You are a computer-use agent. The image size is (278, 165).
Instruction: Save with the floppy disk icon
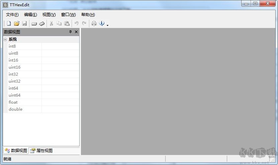(24, 23)
